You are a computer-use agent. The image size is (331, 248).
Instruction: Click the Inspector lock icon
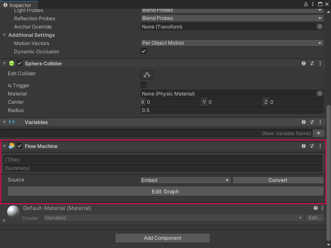(306, 4)
